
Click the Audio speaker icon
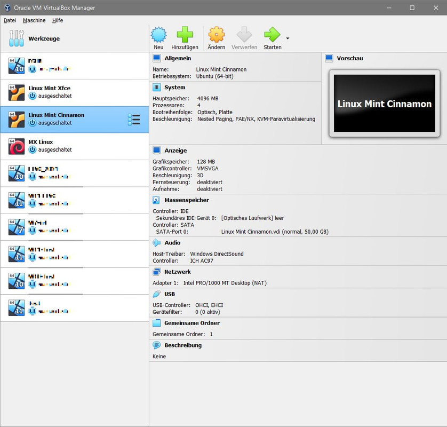click(156, 242)
